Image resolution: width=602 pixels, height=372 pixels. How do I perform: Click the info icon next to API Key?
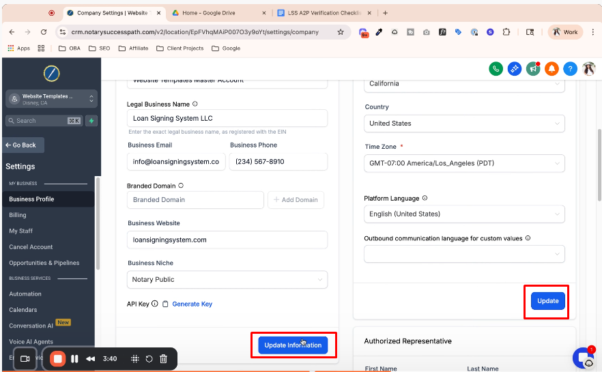tap(155, 304)
